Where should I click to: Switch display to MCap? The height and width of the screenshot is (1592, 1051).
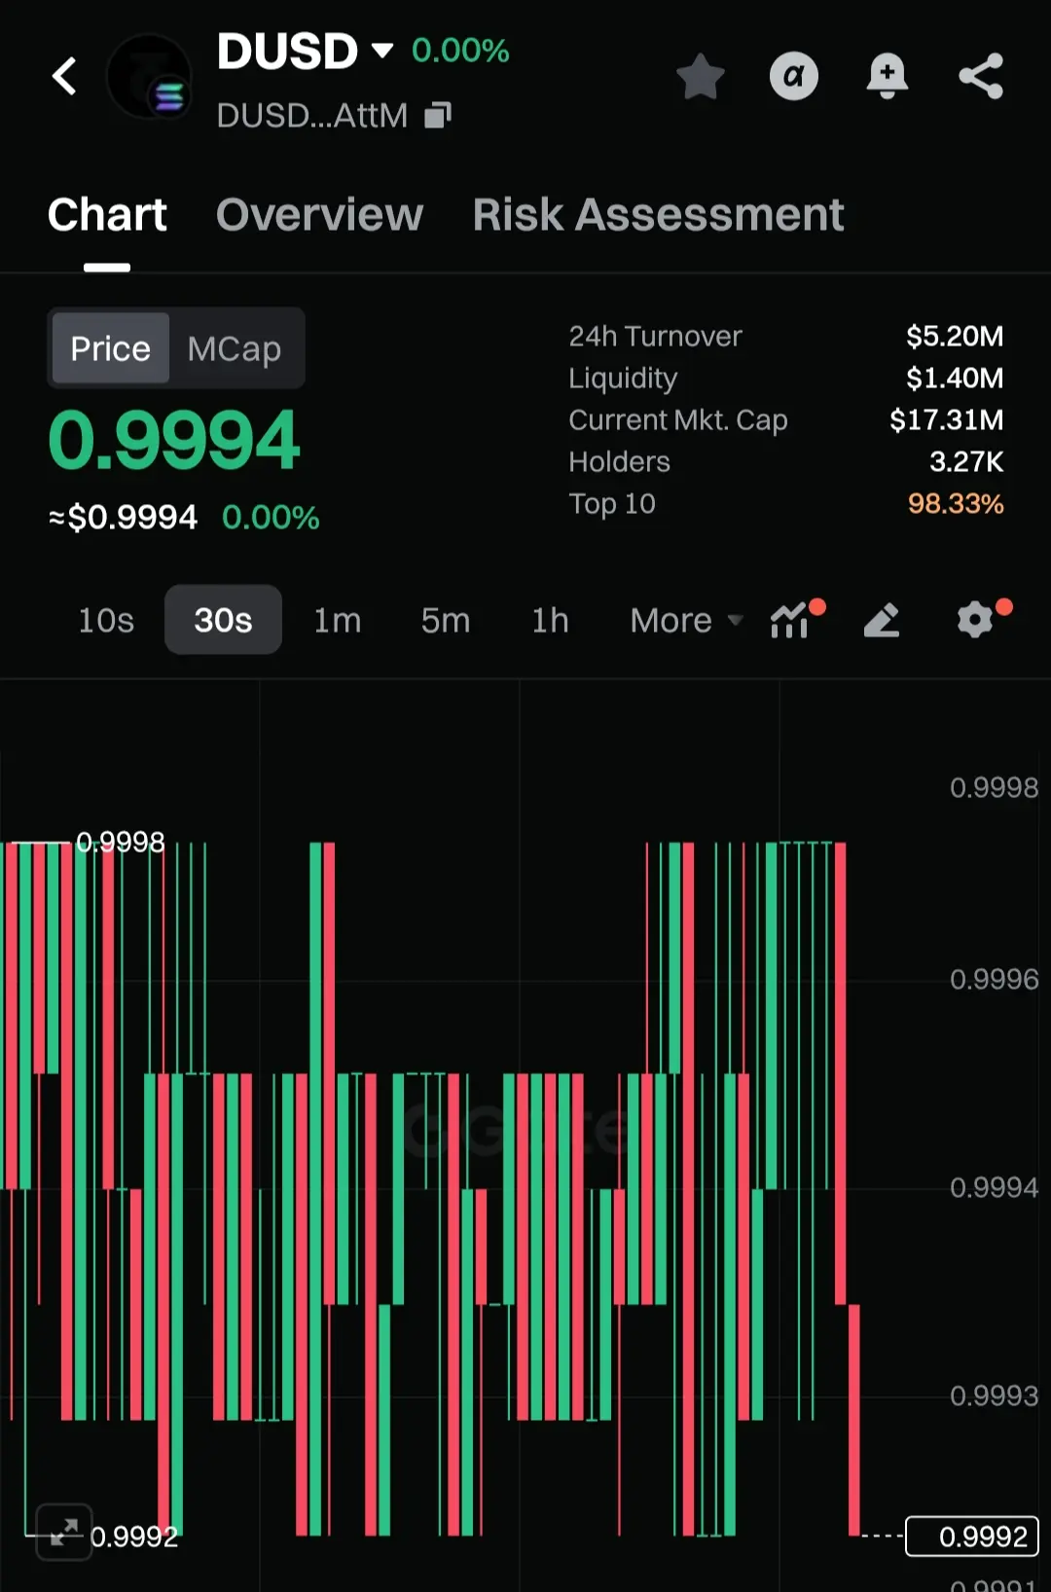[x=235, y=348]
